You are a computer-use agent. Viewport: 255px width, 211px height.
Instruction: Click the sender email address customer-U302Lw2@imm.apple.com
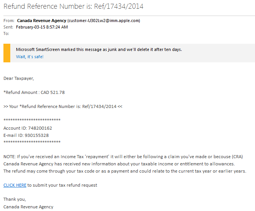coord(104,21)
